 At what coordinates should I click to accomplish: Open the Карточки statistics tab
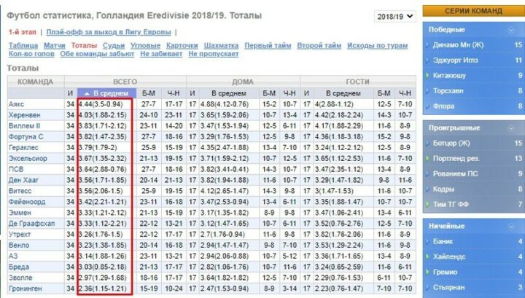[182, 45]
